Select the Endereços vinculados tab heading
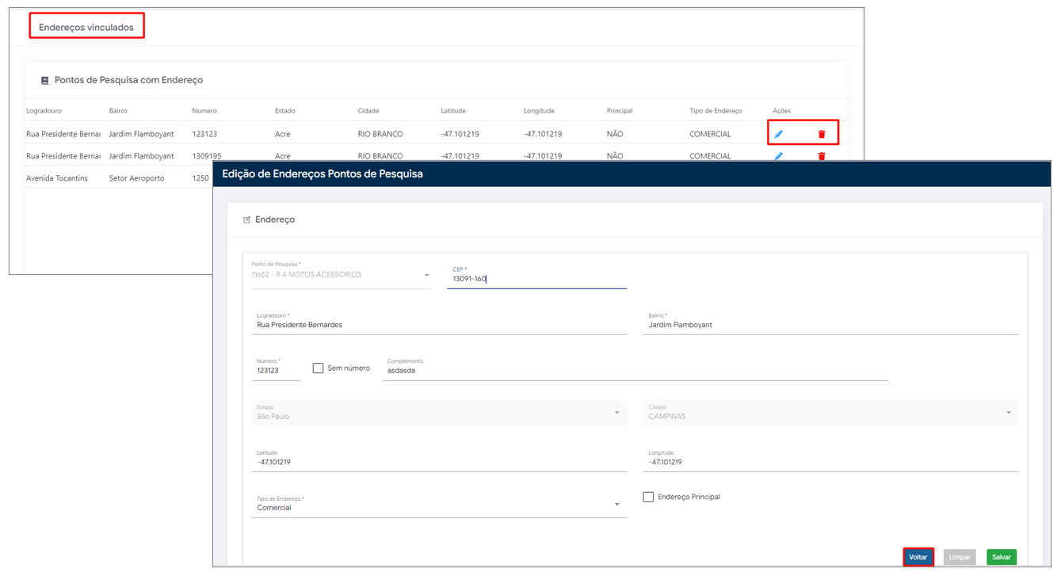Viewport: 1061px width, 576px height. tap(86, 27)
